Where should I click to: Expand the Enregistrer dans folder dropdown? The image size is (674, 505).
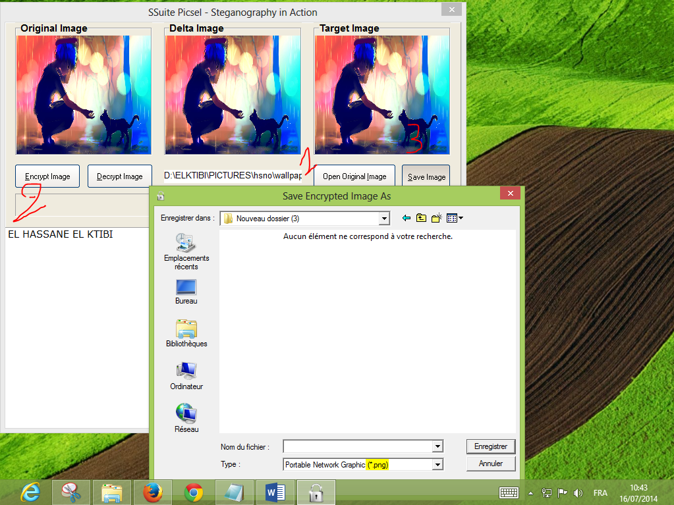tap(384, 219)
